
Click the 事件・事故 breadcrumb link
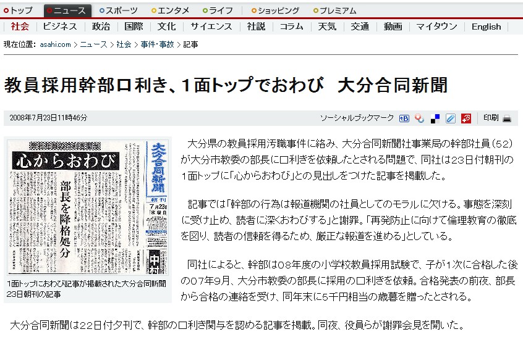coord(157,44)
